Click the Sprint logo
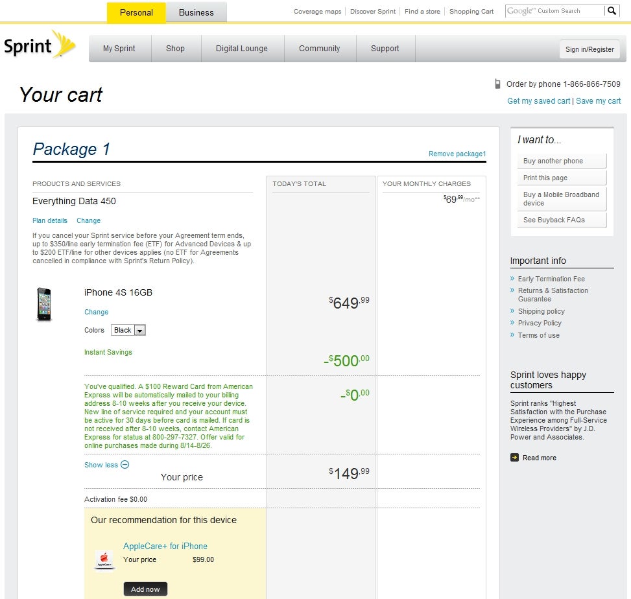This screenshot has width=631, height=599. click(40, 45)
